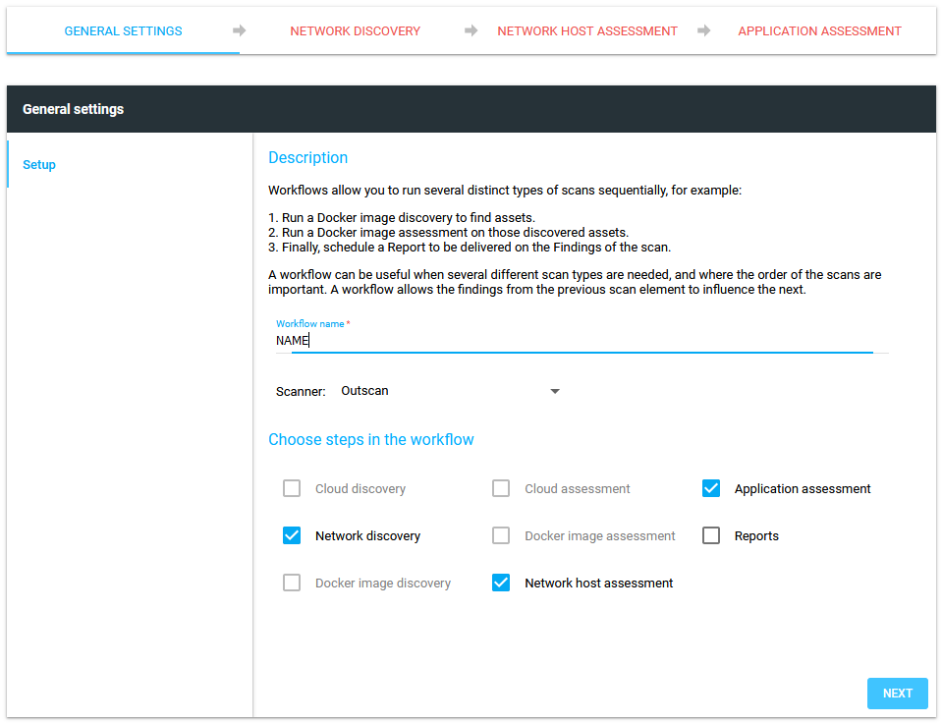Click the NEXT button

click(x=897, y=693)
